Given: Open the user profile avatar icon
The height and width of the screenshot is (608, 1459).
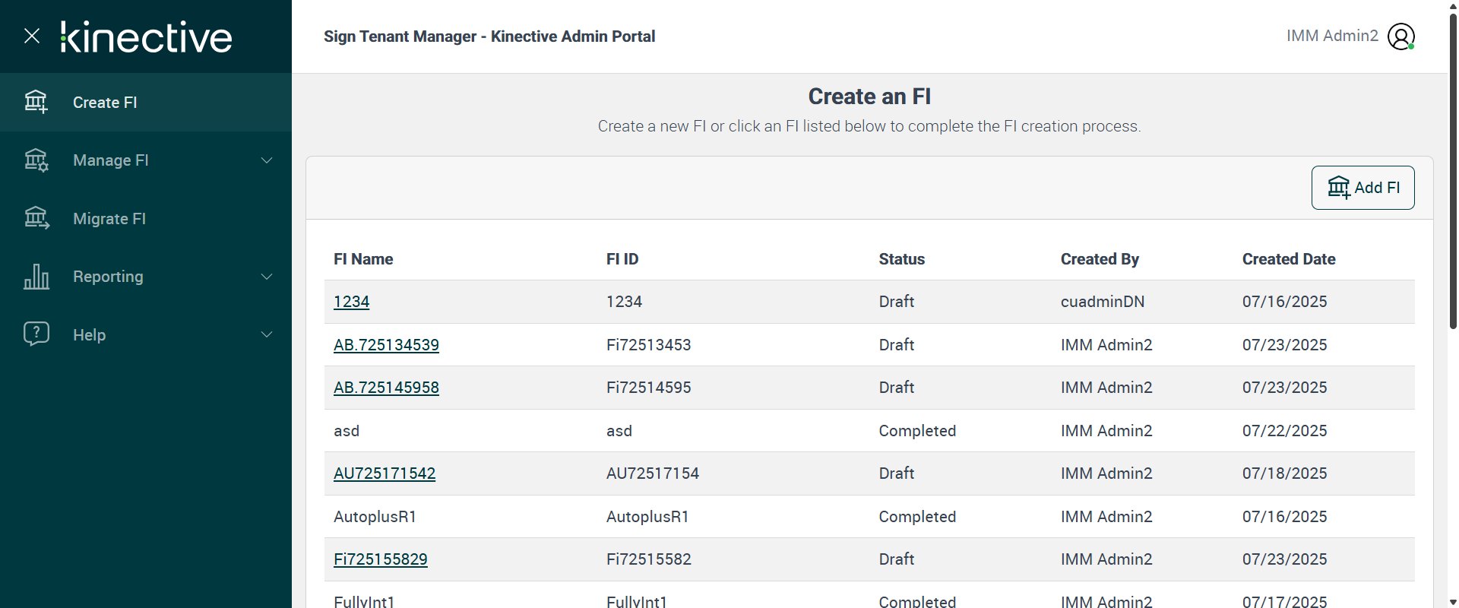Looking at the screenshot, I should [1400, 36].
